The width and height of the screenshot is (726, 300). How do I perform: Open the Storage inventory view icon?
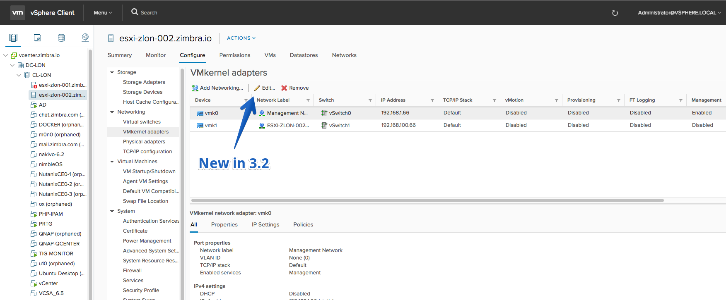coord(61,38)
